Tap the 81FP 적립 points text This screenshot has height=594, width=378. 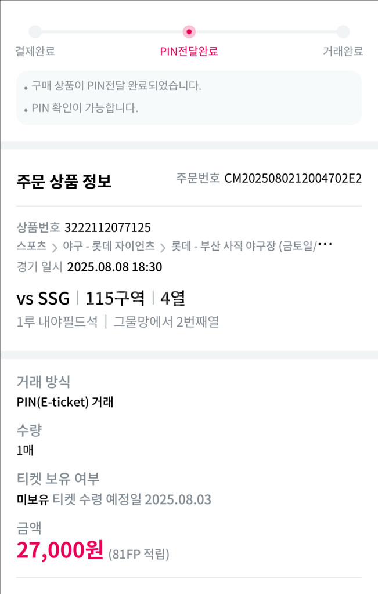[x=139, y=554]
